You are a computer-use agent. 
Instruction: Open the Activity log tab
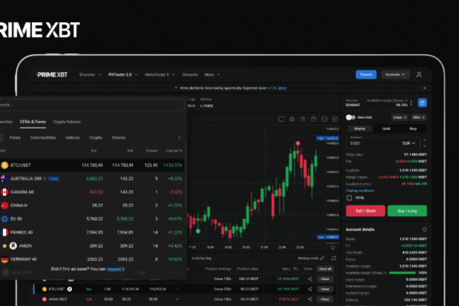[201, 259]
